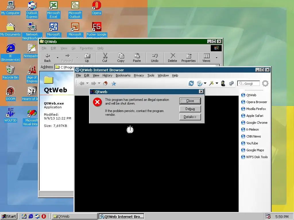Open the Views dropdown arrow in folder window
This screenshot has height=220, width=294.
click(x=216, y=58)
